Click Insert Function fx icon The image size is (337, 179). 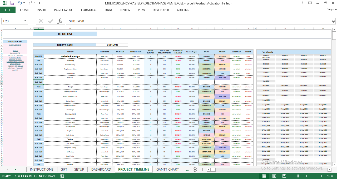point(60,21)
